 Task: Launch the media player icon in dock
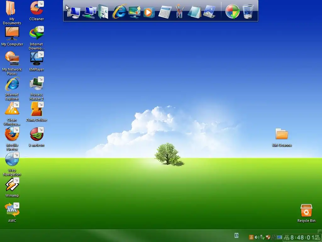coord(149,12)
